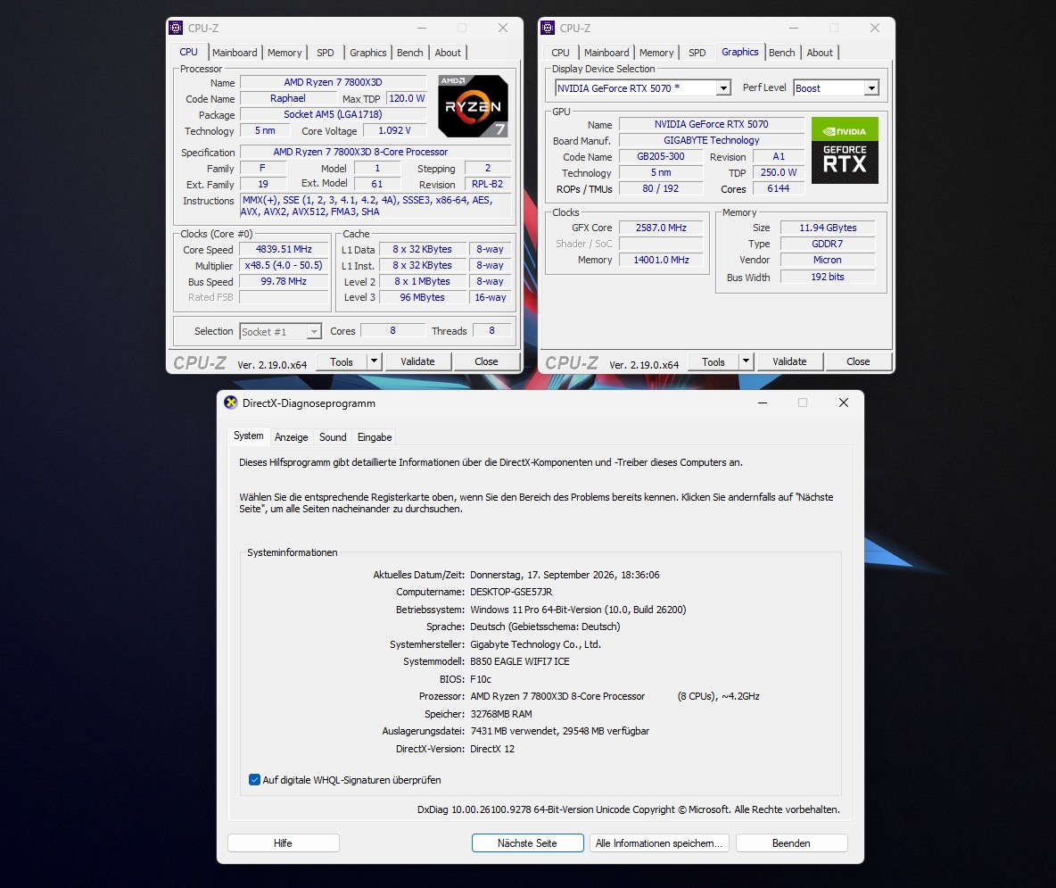Click Validate in the left CPU-Z window

(x=417, y=361)
